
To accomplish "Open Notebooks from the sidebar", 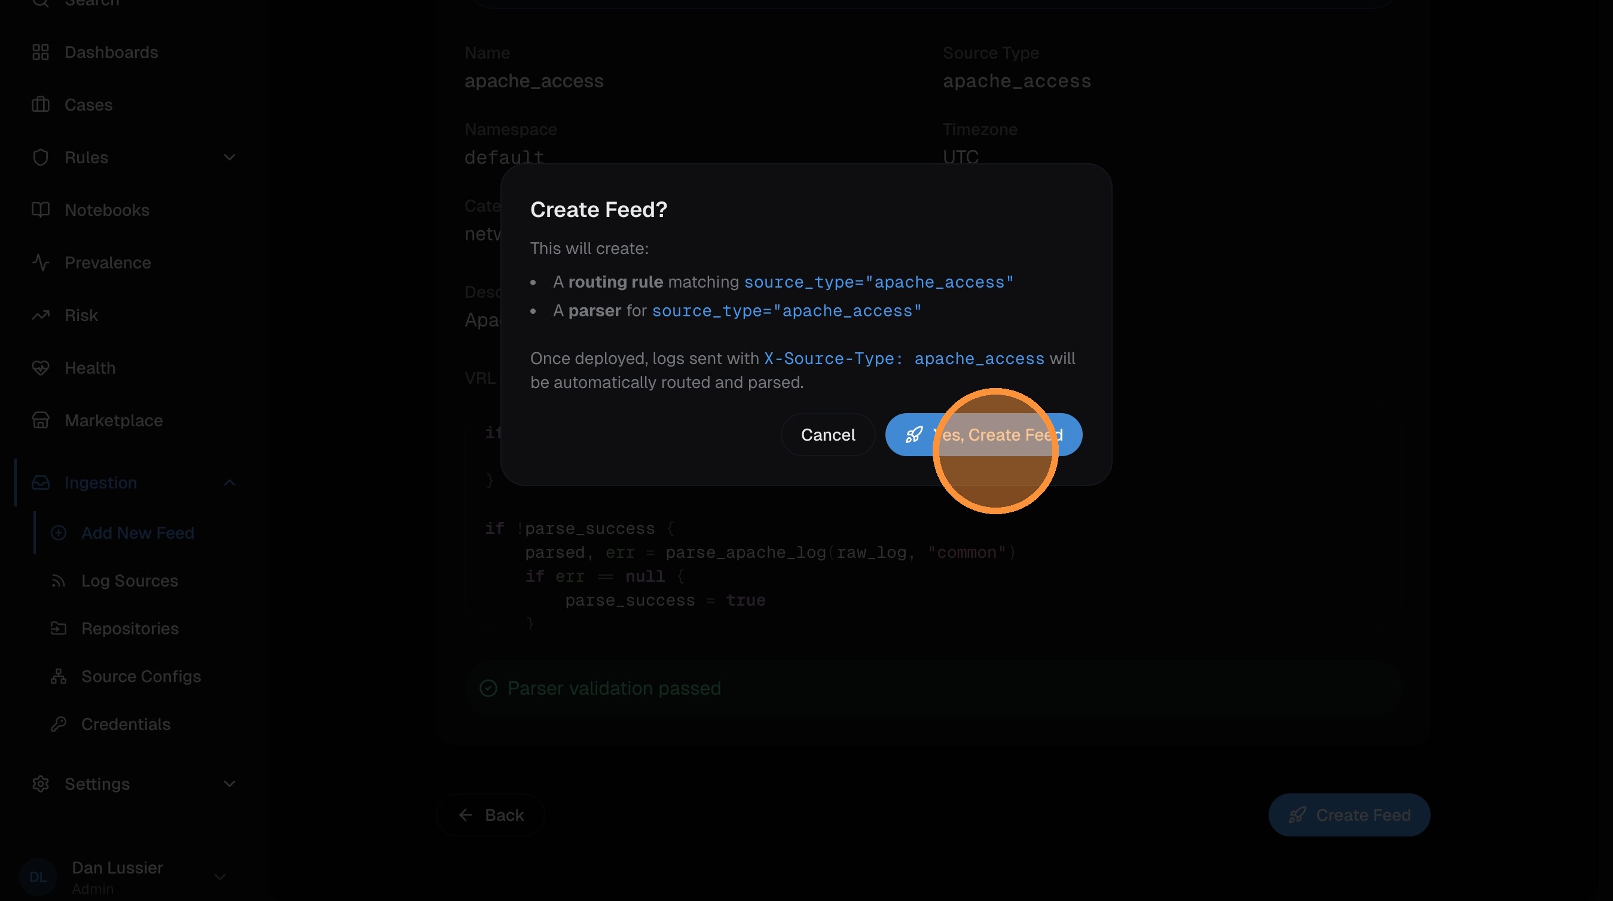I will pyautogui.click(x=107, y=210).
